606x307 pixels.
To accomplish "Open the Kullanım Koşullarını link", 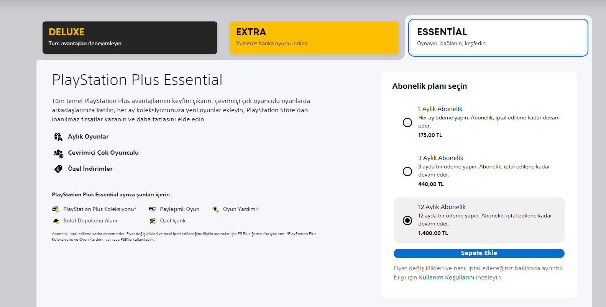I will click(446, 278).
